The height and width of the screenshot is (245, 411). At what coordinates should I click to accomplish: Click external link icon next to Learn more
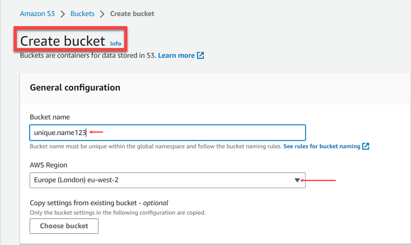point(201,55)
